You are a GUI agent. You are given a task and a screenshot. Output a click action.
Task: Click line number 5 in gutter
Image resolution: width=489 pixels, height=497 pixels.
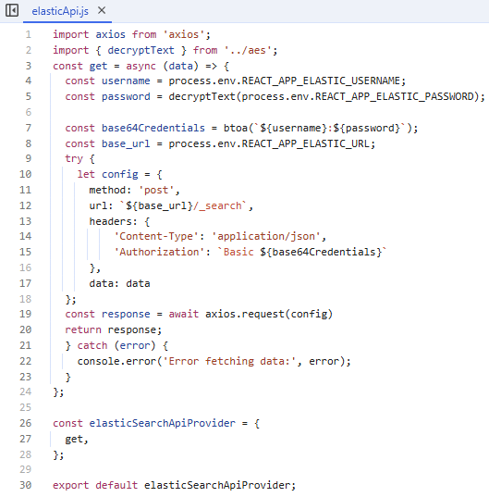(x=29, y=96)
